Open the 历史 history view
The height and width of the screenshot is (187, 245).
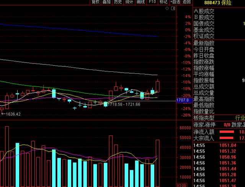point(118,2)
